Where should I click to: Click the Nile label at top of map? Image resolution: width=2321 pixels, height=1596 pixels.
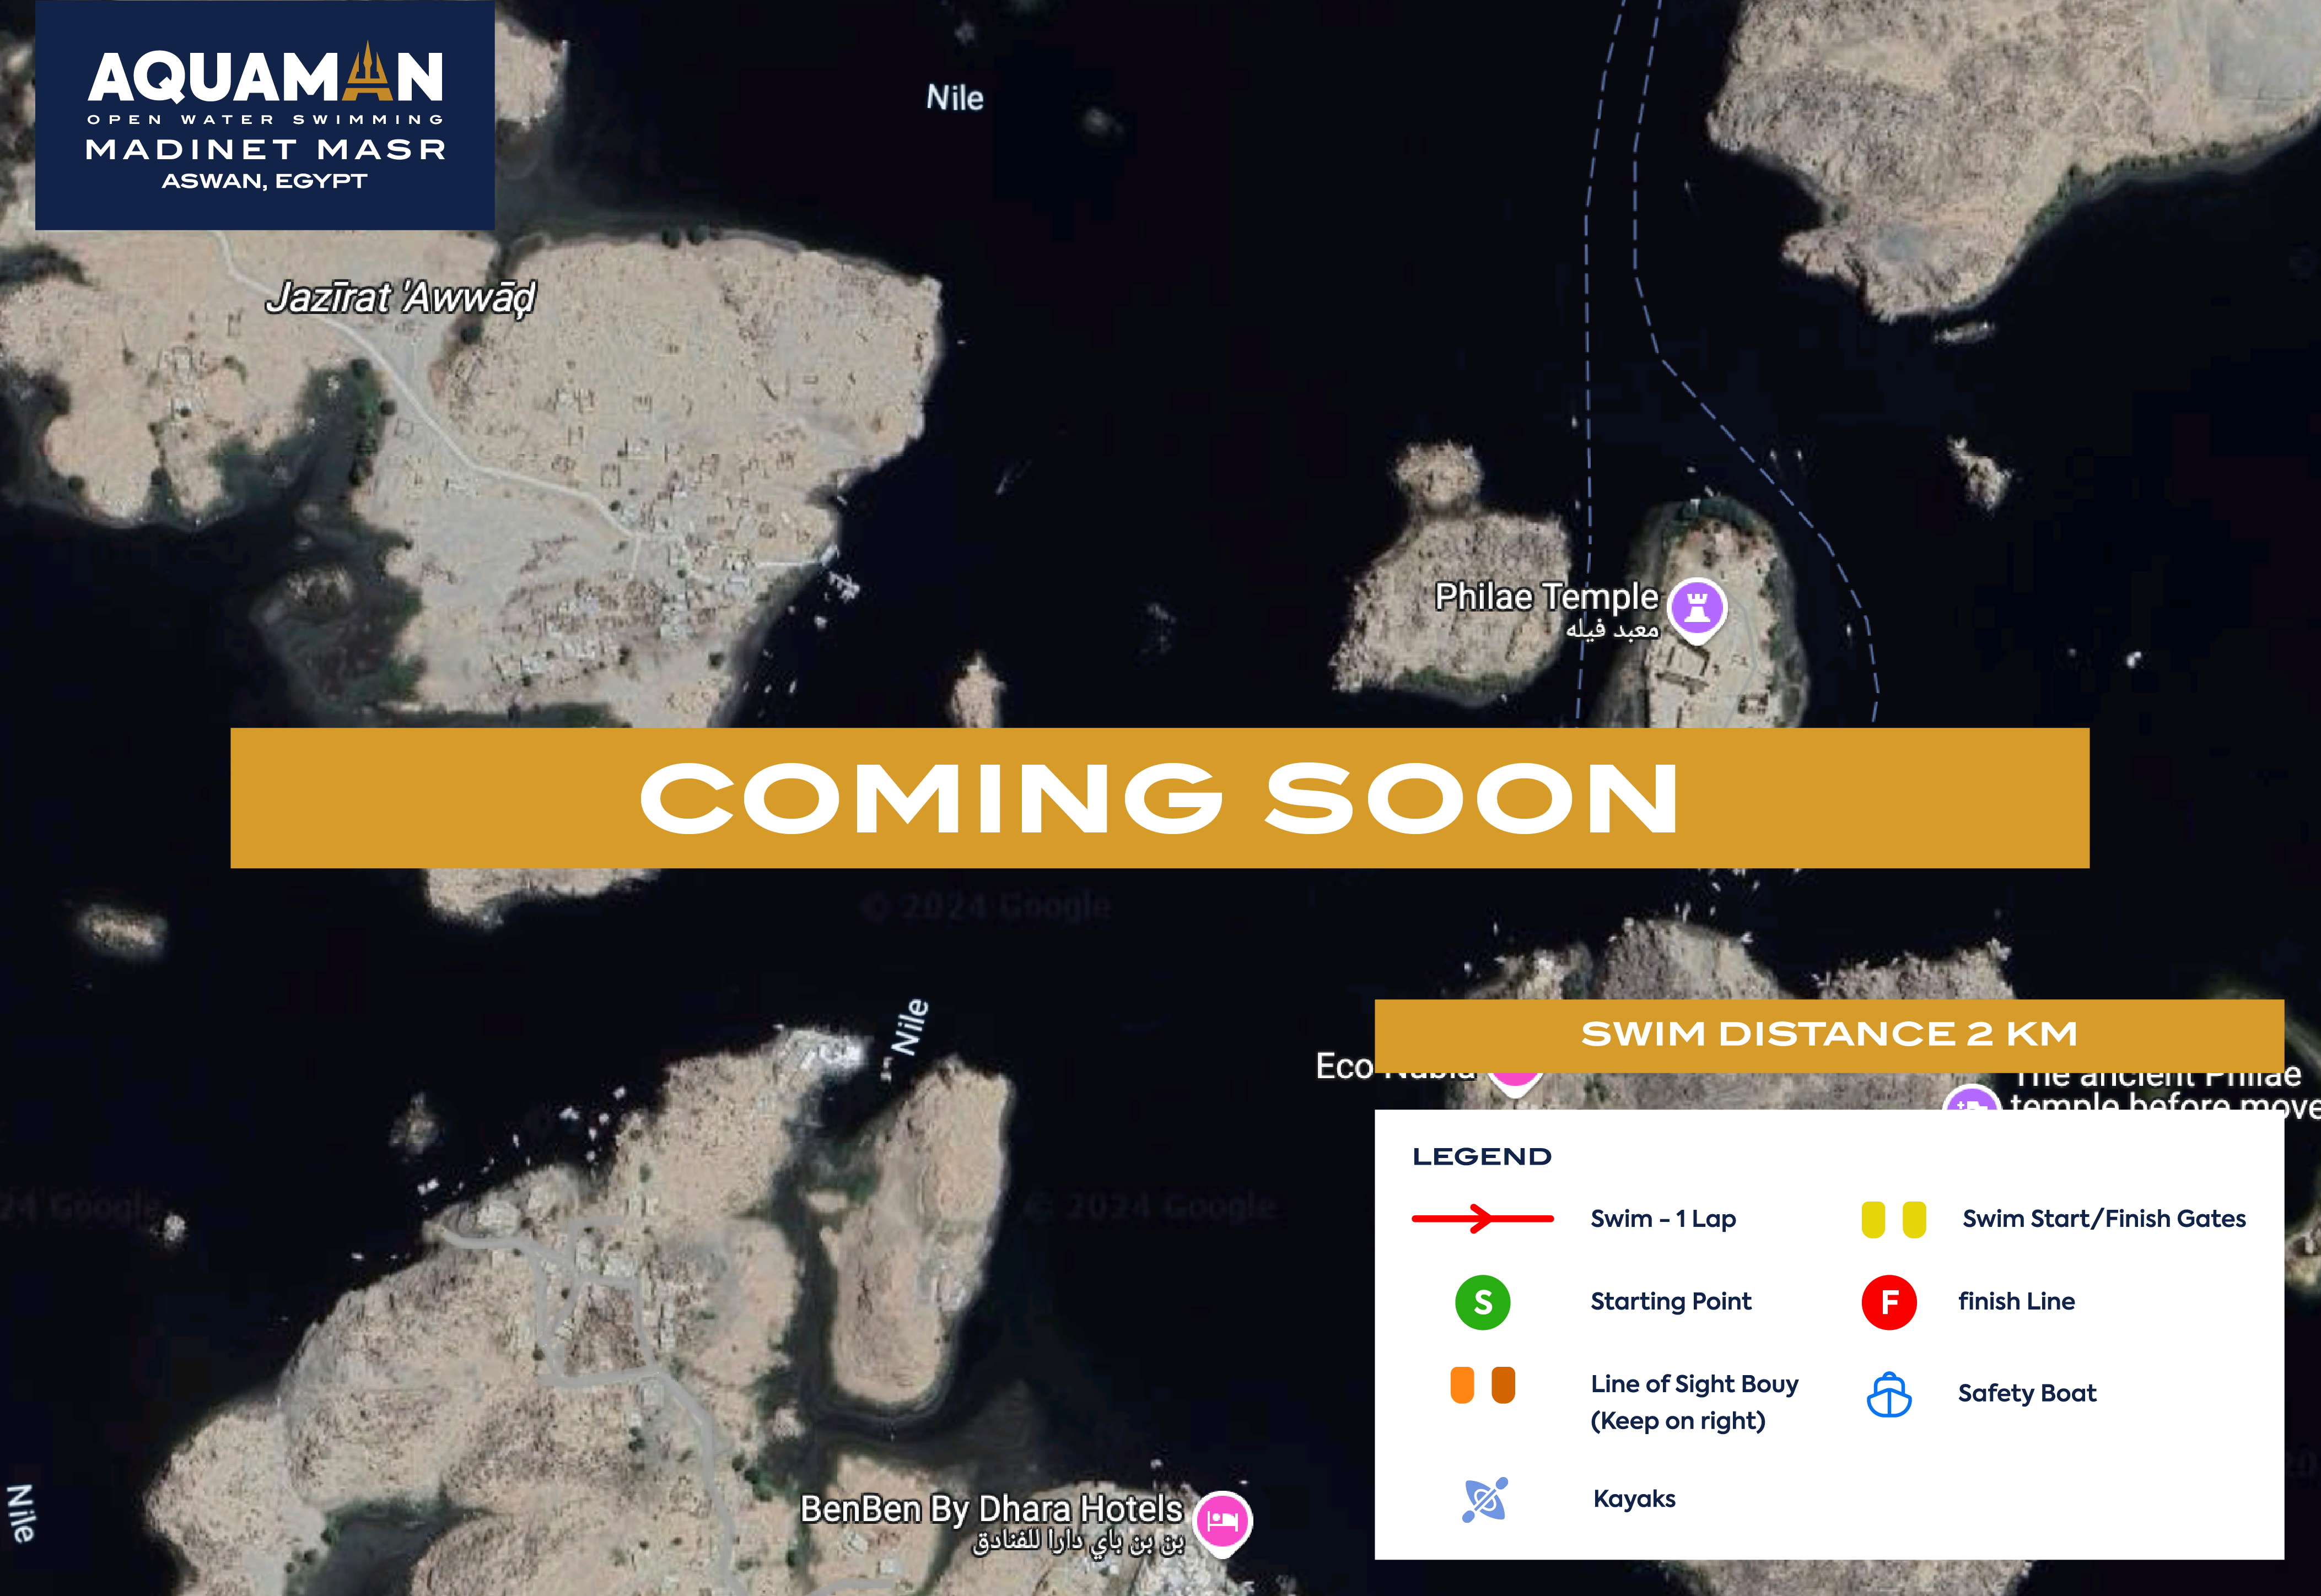point(955,98)
